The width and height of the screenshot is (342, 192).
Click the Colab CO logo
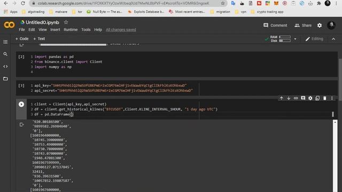[9, 25]
